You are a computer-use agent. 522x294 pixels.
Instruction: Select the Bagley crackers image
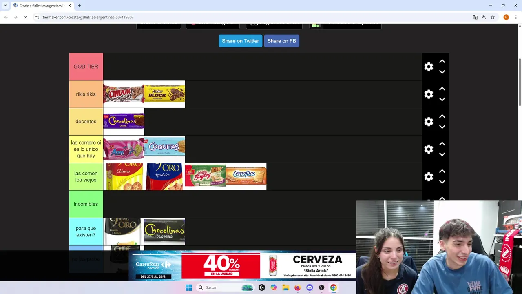[205, 177]
